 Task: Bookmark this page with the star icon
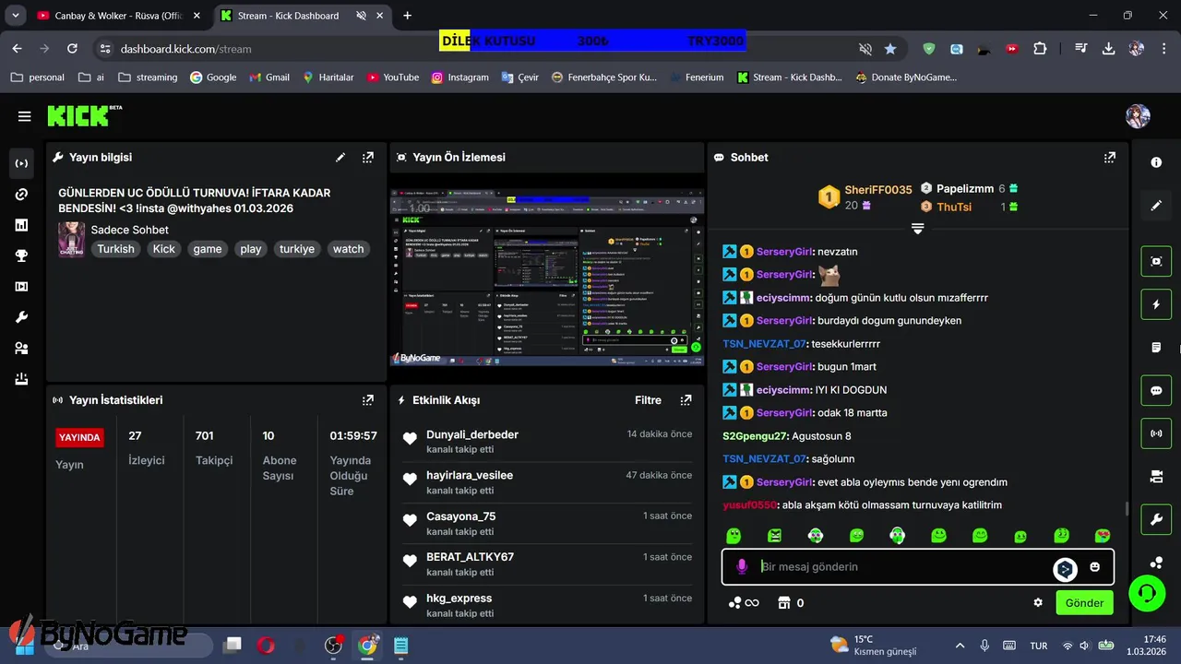point(890,49)
